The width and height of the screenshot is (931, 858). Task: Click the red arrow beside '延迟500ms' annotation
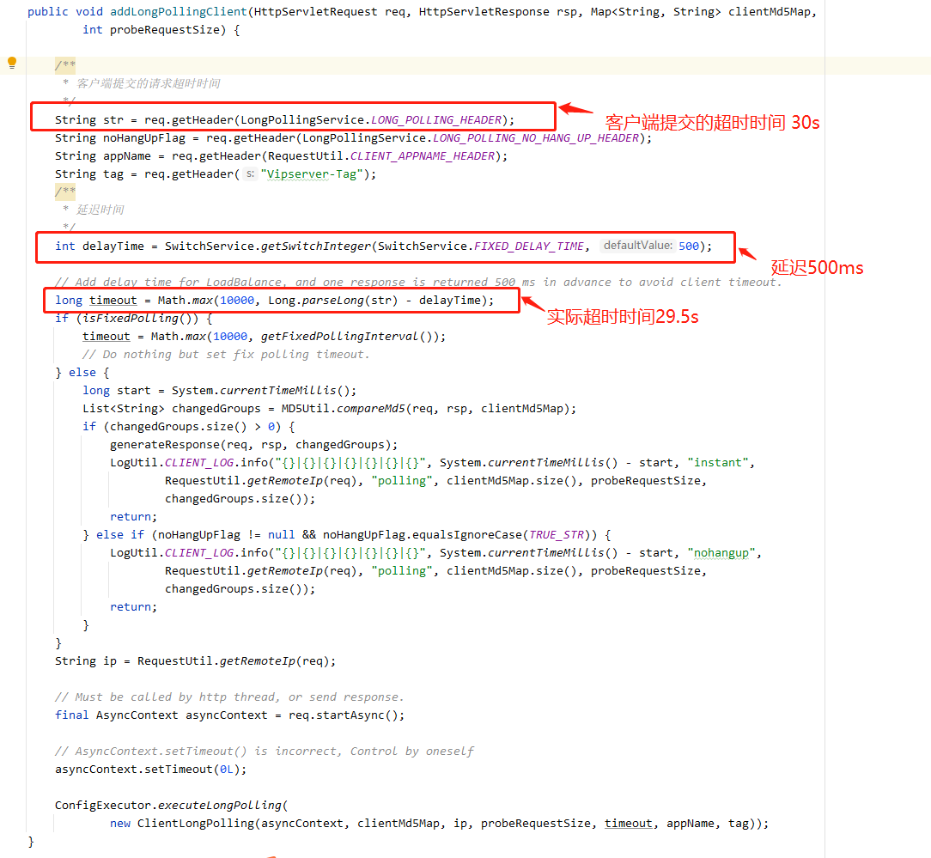coord(747,253)
